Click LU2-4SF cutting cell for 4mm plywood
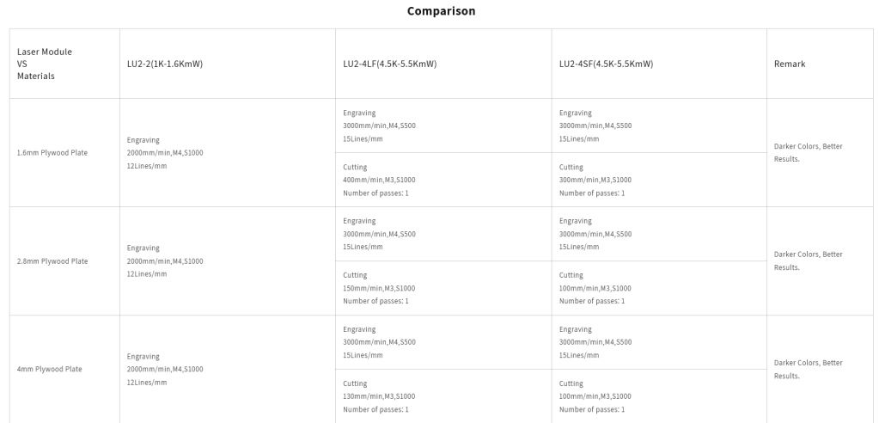The image size is (879, 423). click(x=595, y=396)
